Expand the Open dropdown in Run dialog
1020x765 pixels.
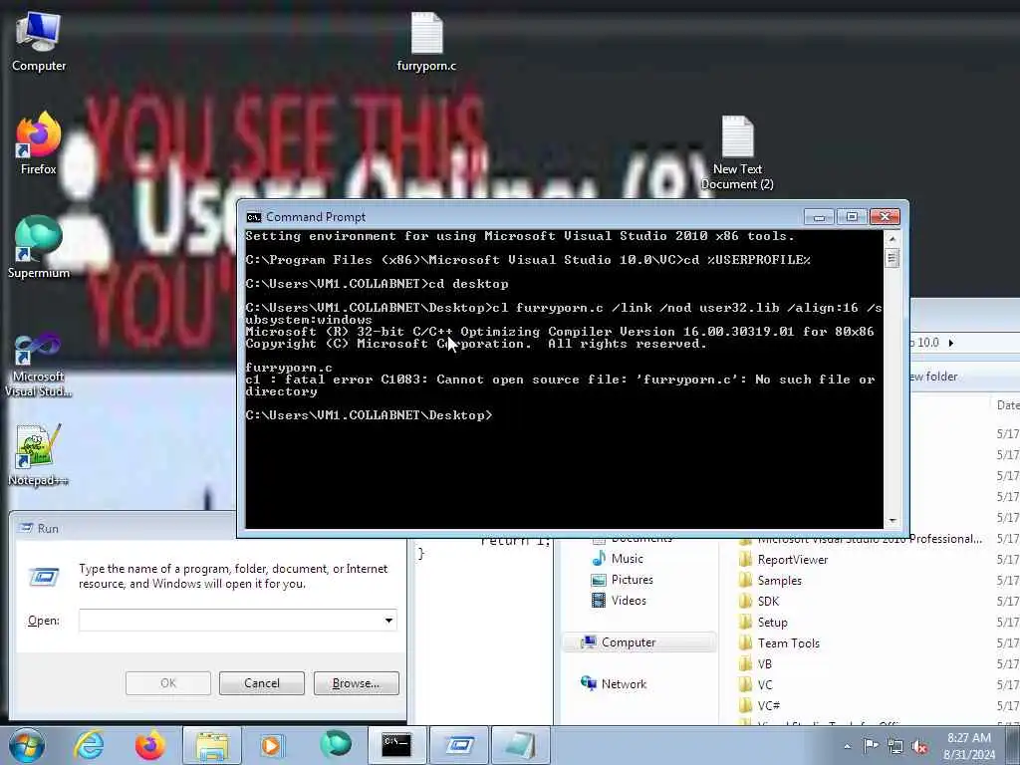point(388,620)
